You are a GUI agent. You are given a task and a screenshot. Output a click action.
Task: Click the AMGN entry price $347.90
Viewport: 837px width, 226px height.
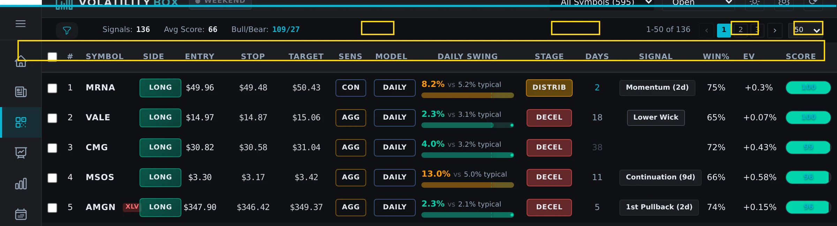(x=200, y=208)
